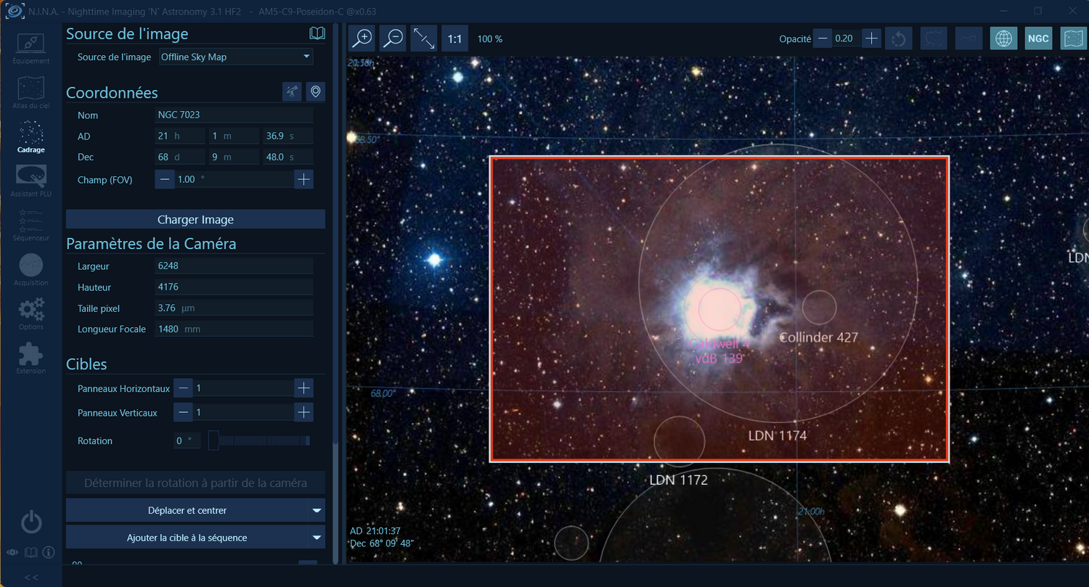Open the Extension puzzle-piece tab
The image size is (1089, 587).
pyautogui.click(x=30, y=358)
